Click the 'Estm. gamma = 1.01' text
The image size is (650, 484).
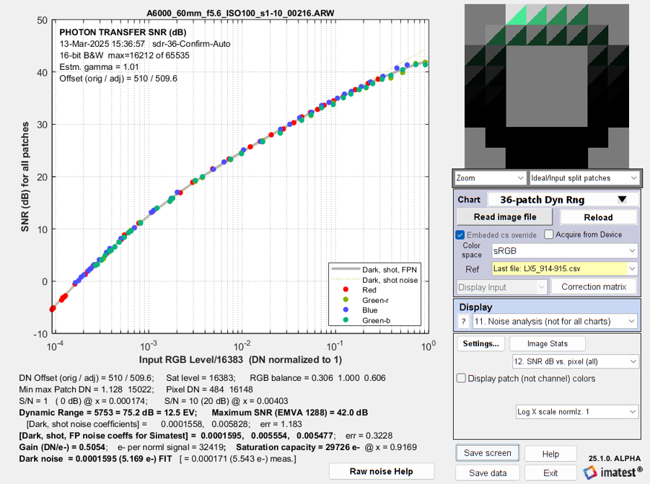click(99, 67)
